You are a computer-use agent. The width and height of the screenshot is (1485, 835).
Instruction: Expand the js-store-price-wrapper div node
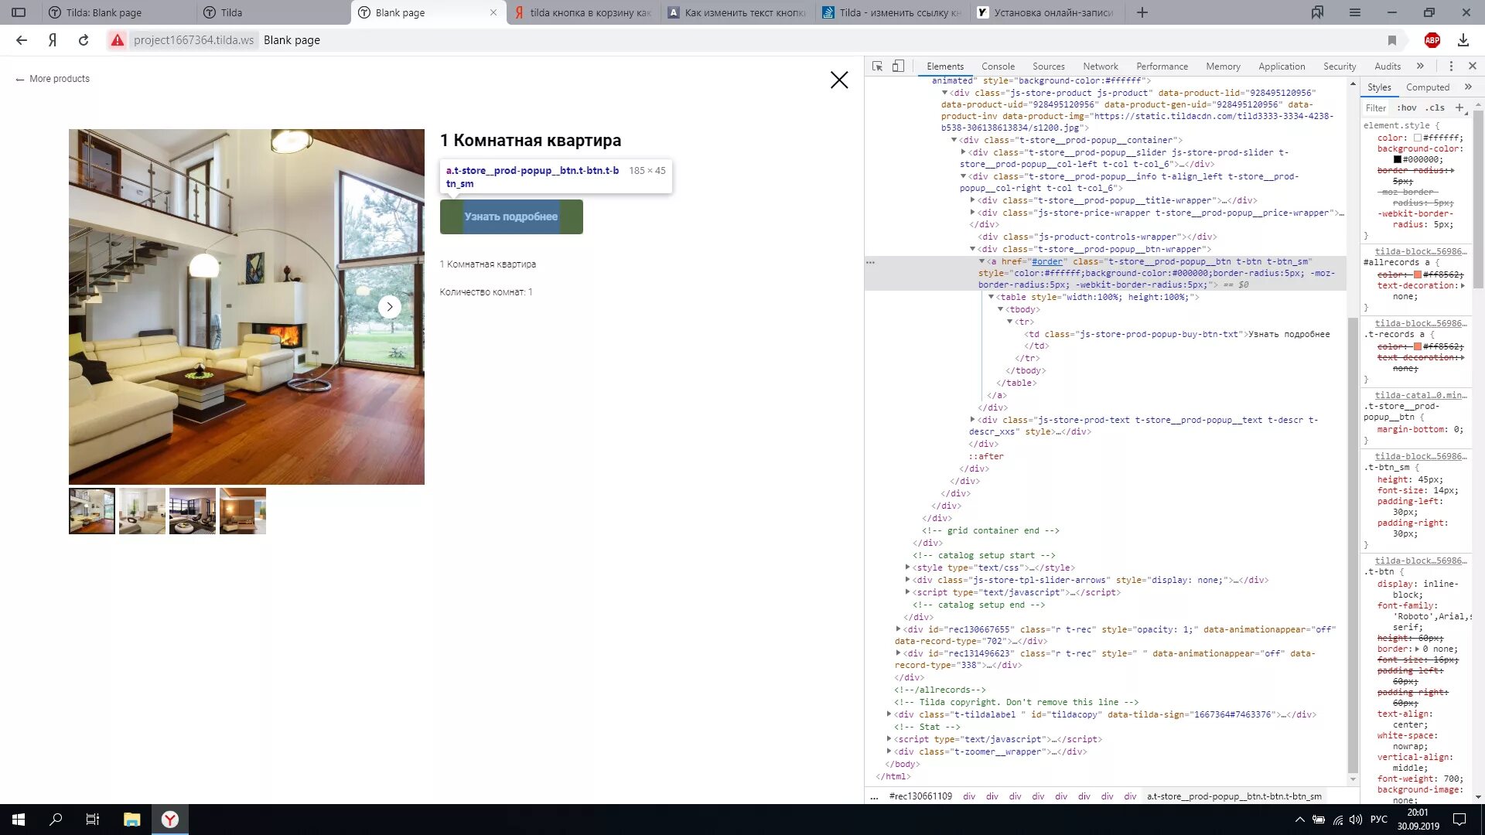pyautogui.click(x=972, y=213)
